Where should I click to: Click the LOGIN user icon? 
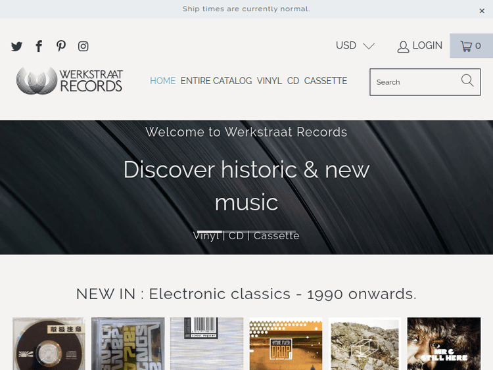click(x=403, y=47)
